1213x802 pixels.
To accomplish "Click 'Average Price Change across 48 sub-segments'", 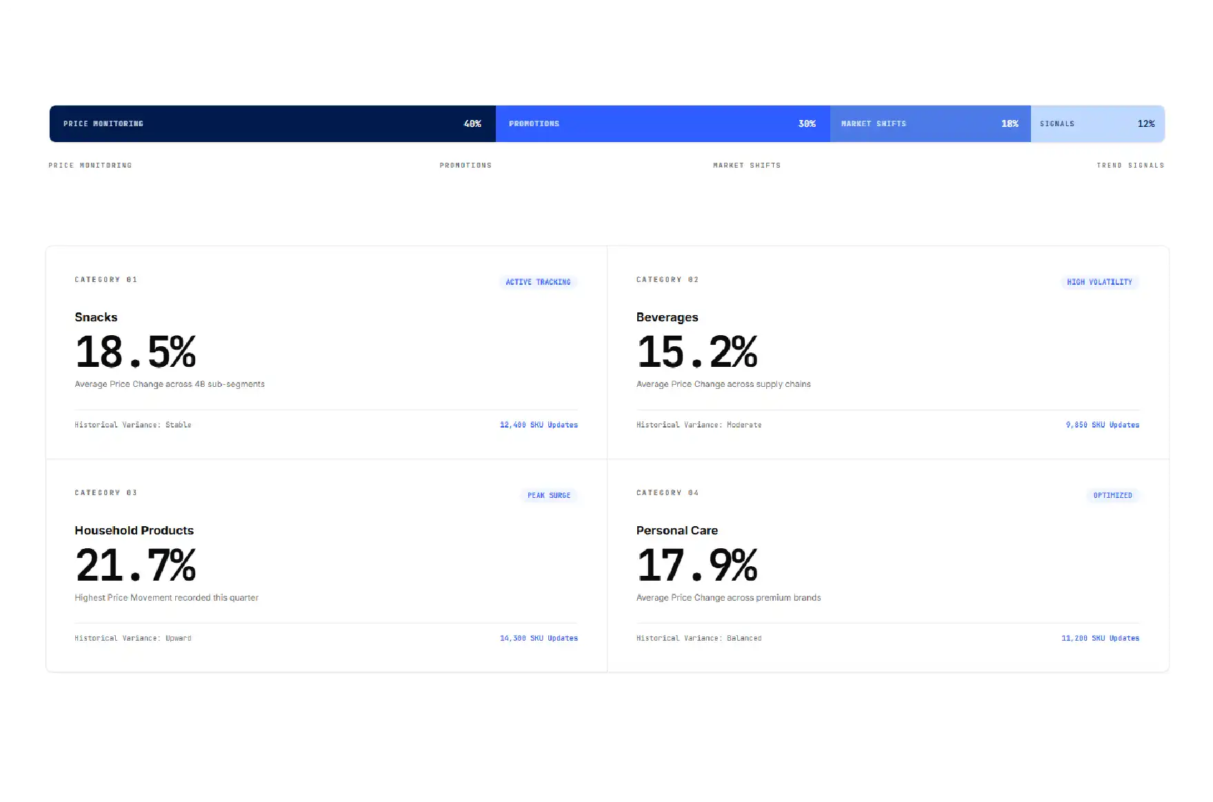I will pos(170,384).
